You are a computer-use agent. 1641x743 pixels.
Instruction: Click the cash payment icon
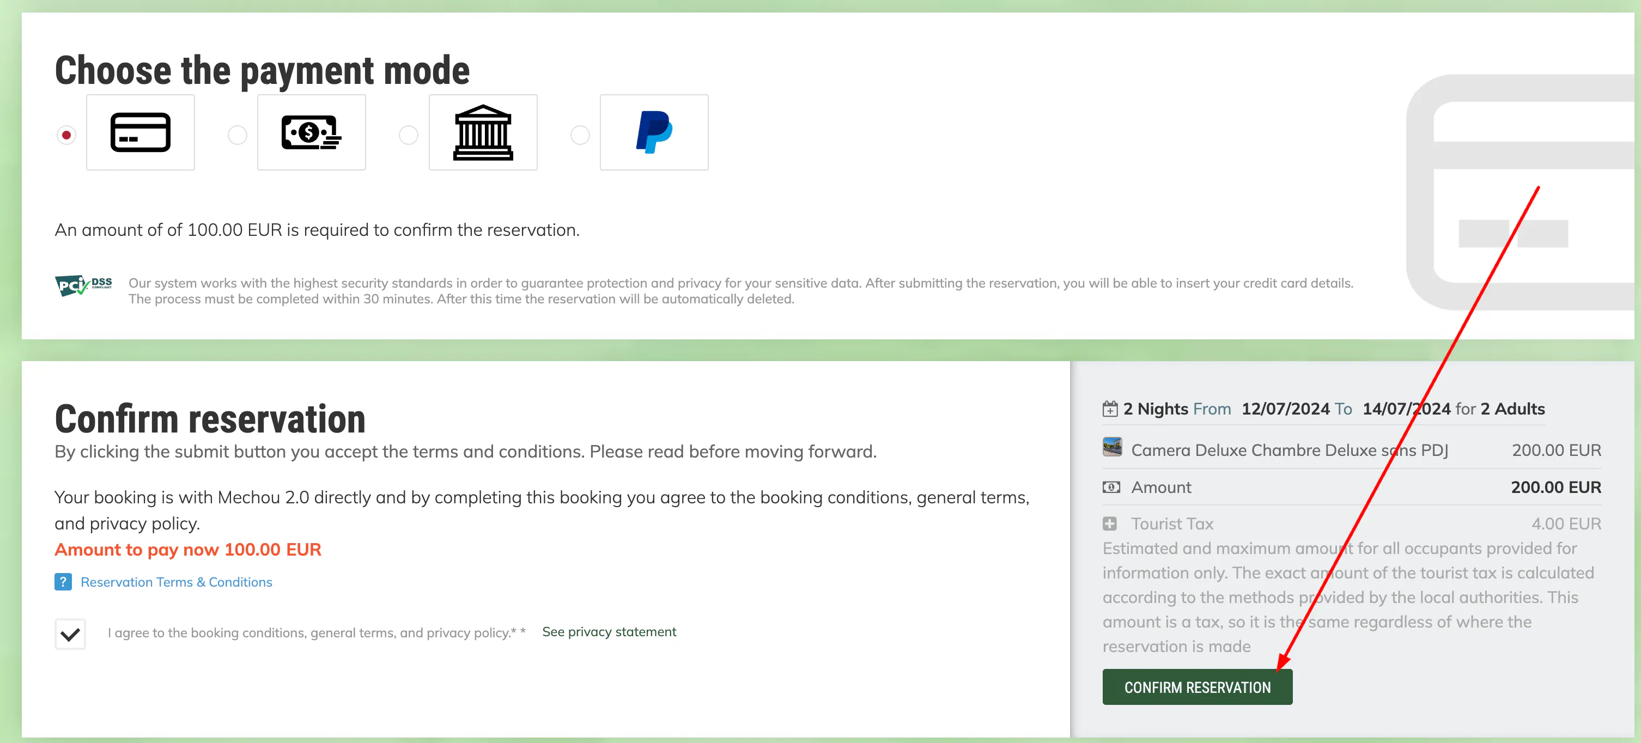pos(311,132)
